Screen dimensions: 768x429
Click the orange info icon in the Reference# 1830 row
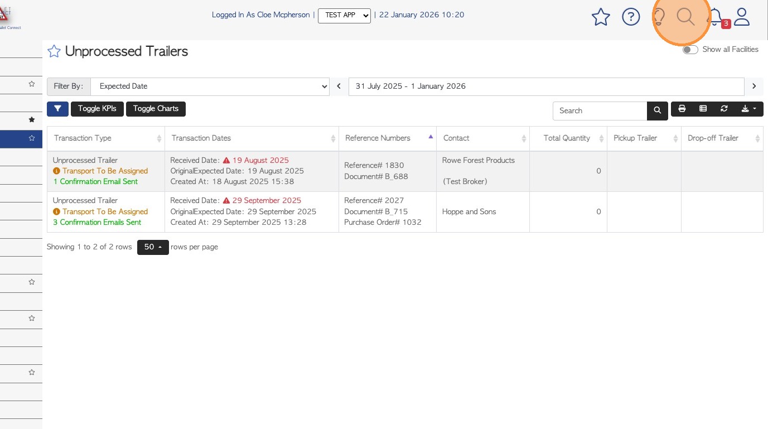click(x=56, y=171)
